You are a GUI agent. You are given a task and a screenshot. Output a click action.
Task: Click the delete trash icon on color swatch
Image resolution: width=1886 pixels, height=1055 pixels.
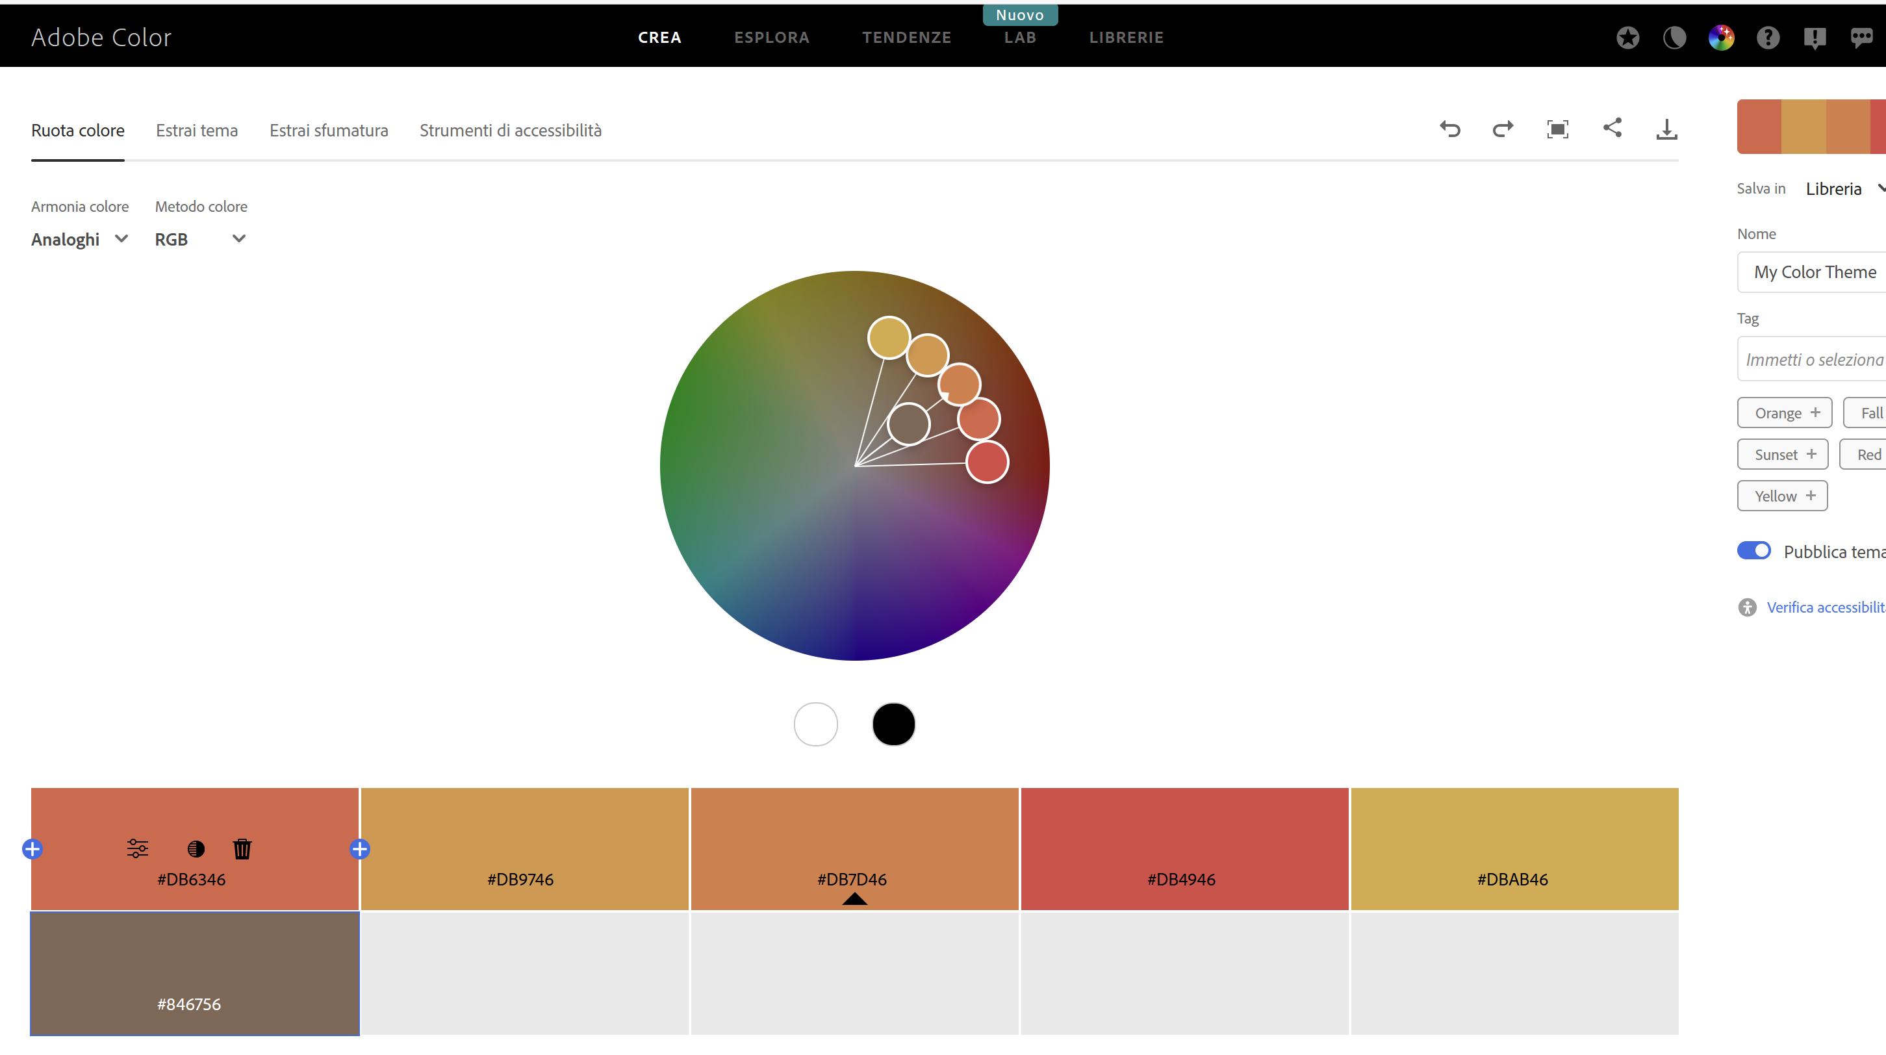(240, 848)
